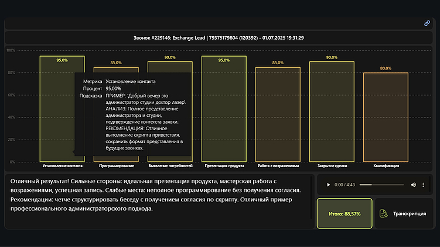Click the Итого: 88,57% box
Screen dimensions: 440x247
pyautogui.click(x=345, y=214)
